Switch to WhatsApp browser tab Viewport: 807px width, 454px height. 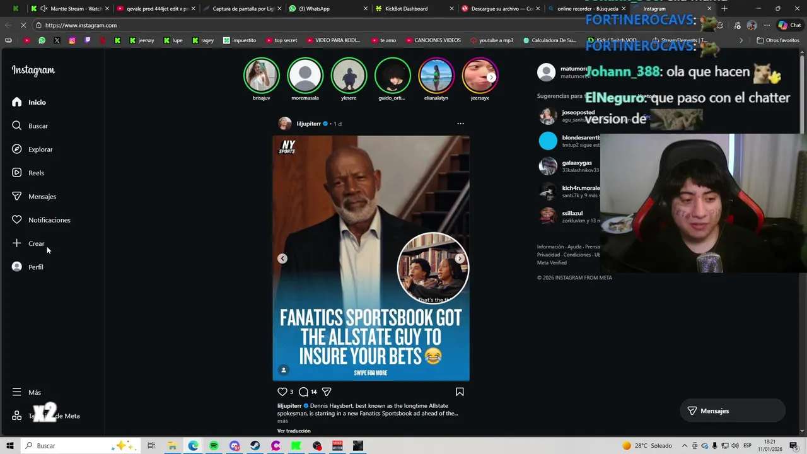click(x=328, y=9)
